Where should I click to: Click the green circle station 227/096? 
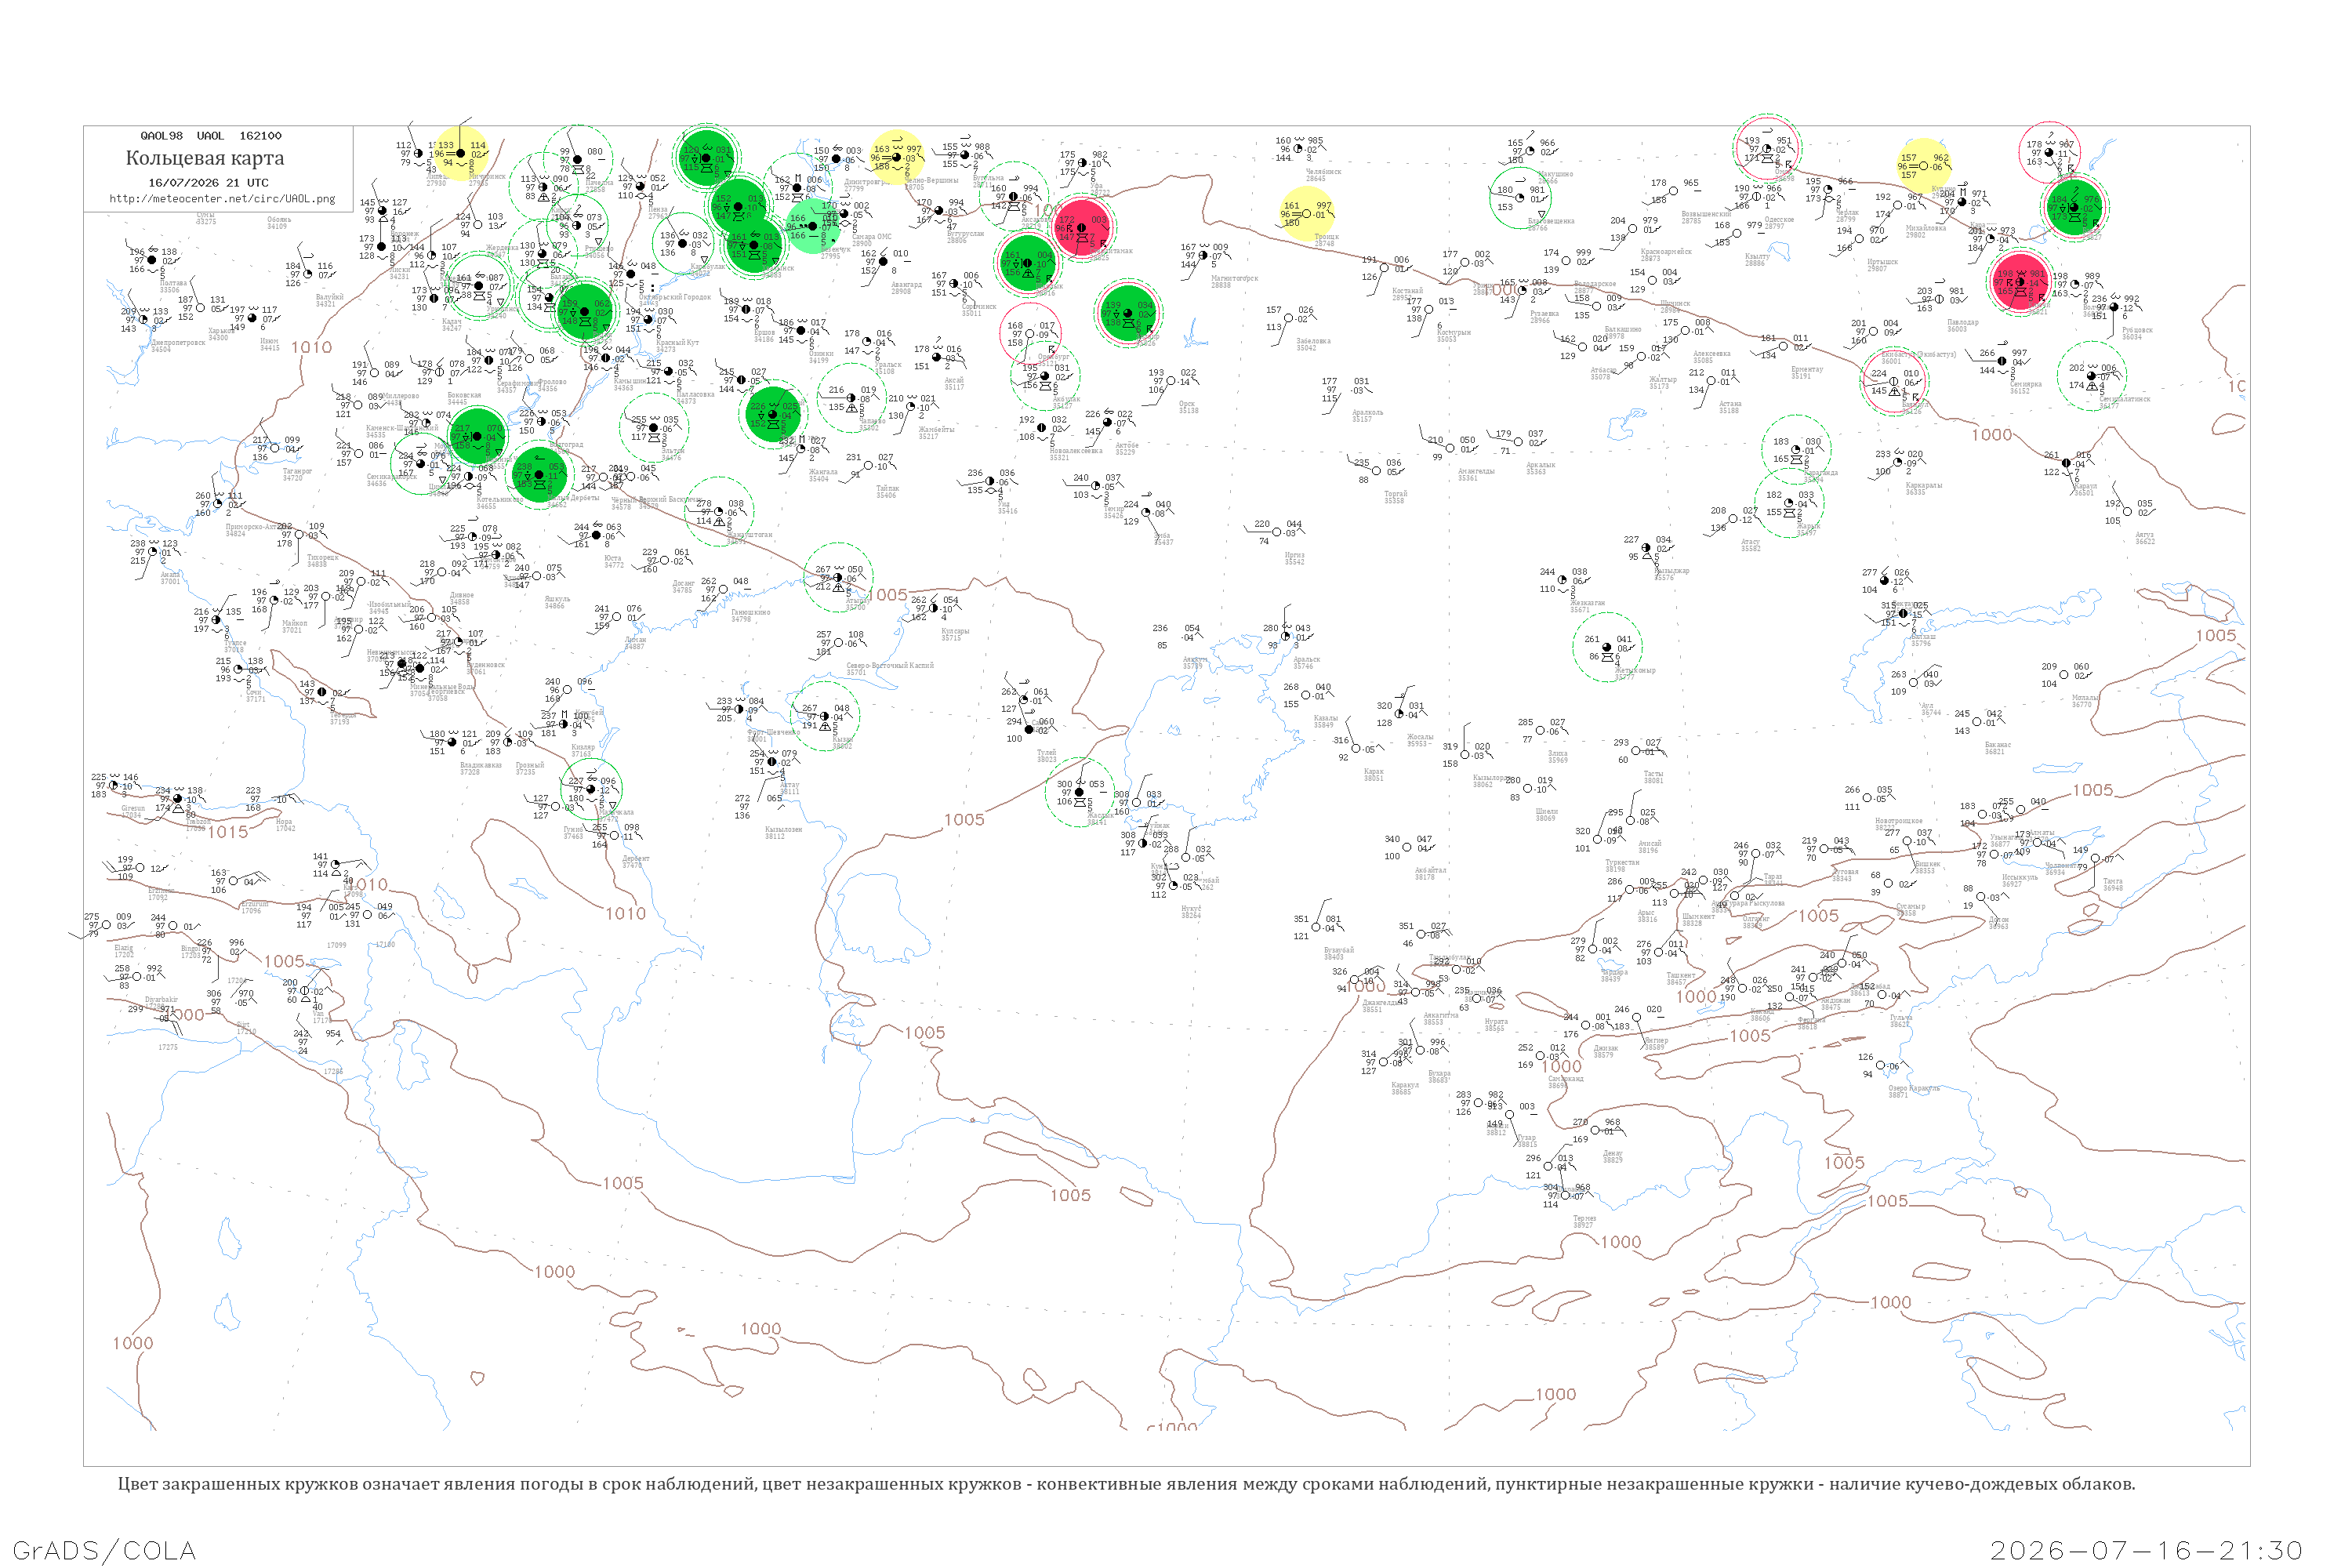[x=591, y=789]
